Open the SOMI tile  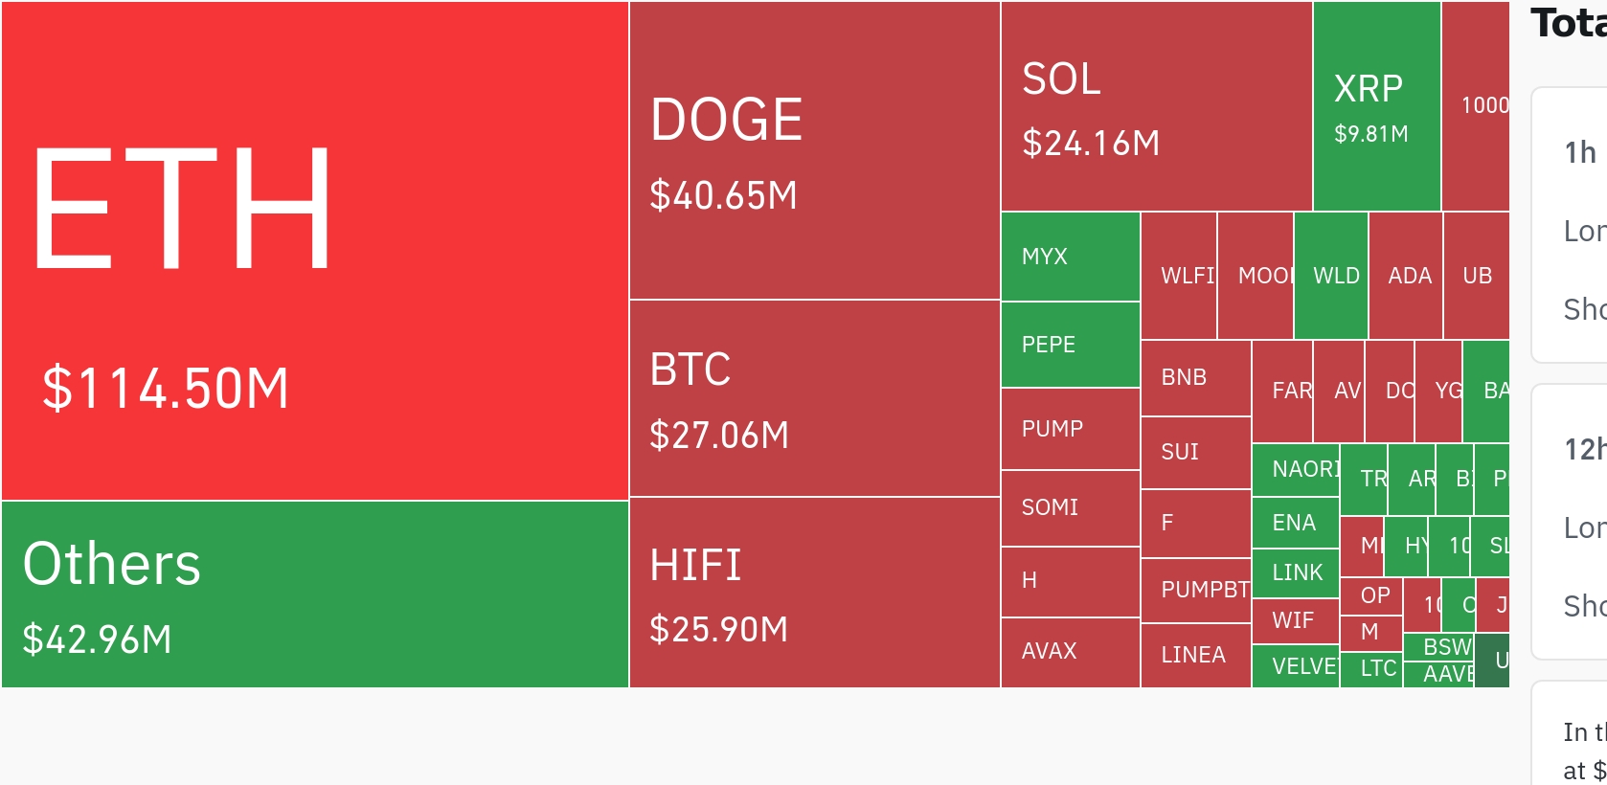pos(1070,507)
